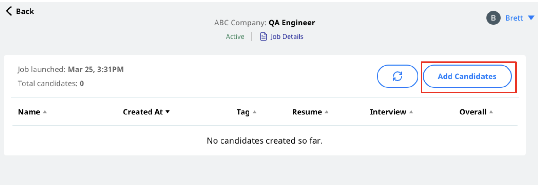
Task: Click the refresh candidates icon button
Action: click(397, 76)
